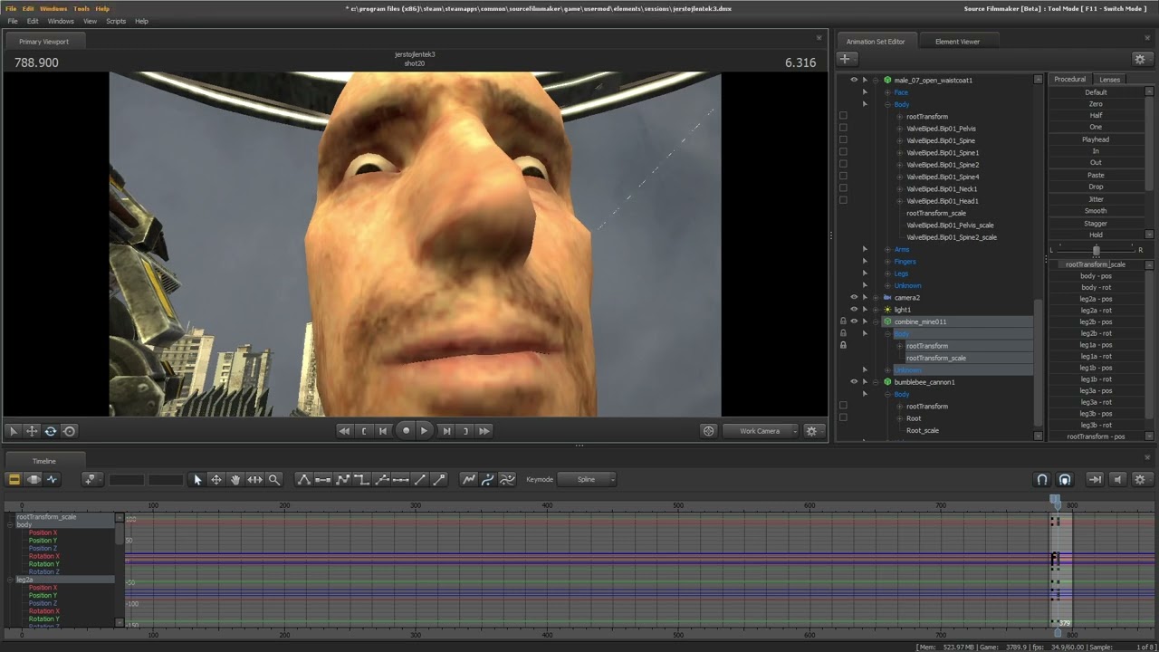Toggle visibility of bumblebee_cannon1
1159x652 pixels.
(853, 382)
